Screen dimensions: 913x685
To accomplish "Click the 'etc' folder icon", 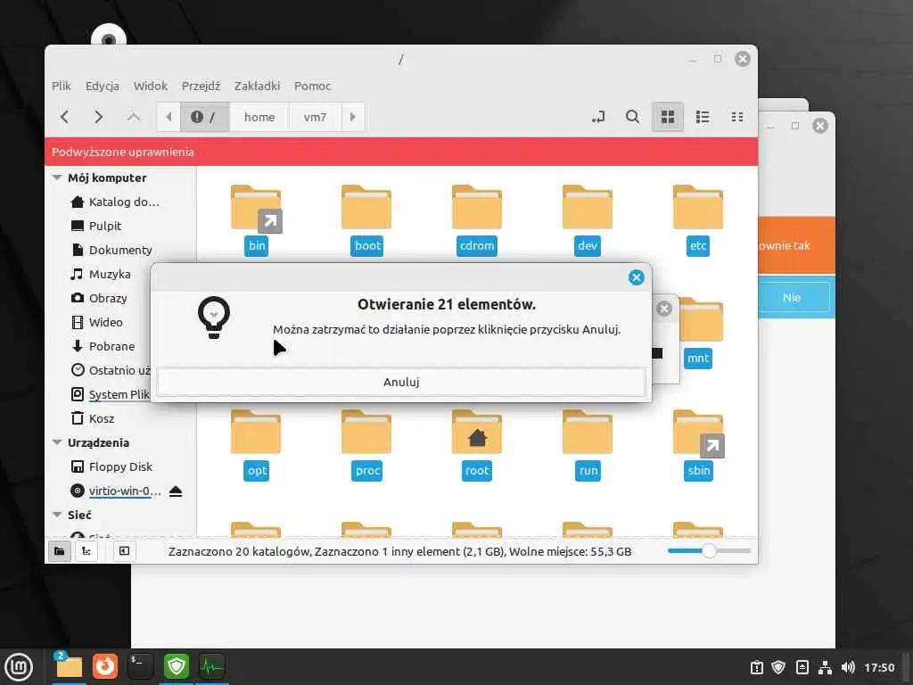I will [698, 208].
